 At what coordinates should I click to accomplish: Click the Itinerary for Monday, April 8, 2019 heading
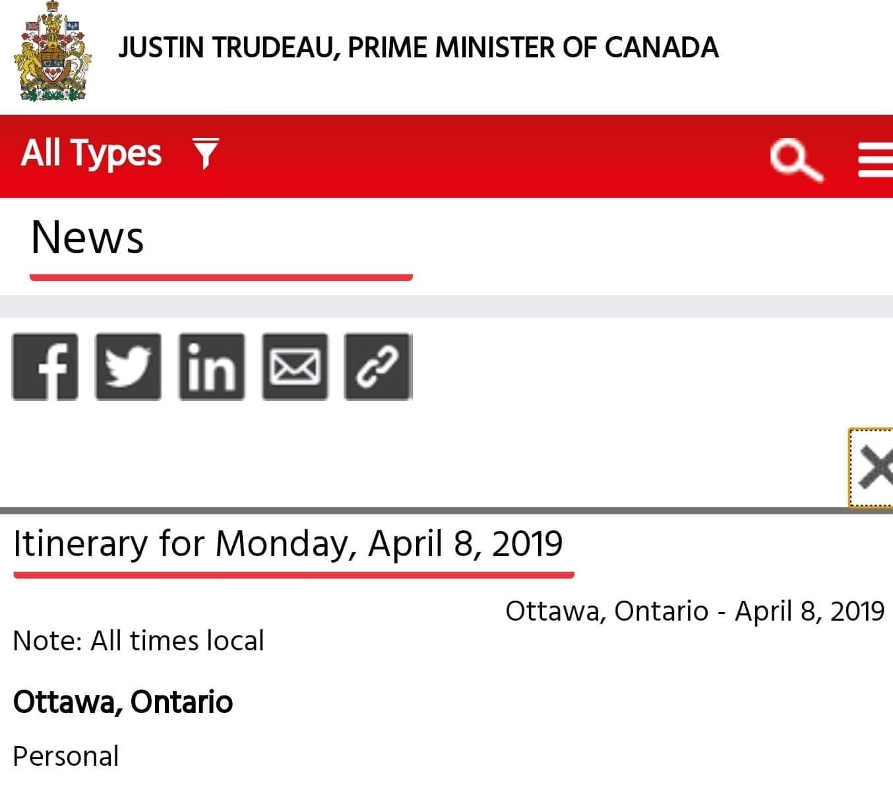(288, 545)
